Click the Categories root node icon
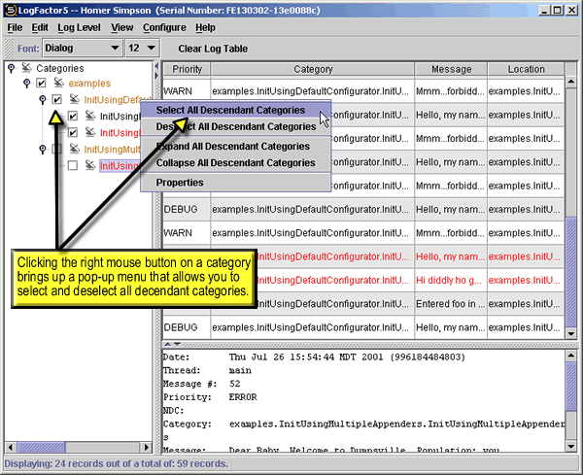This screenshot has width=583, height=475. (x=27, y=69)
